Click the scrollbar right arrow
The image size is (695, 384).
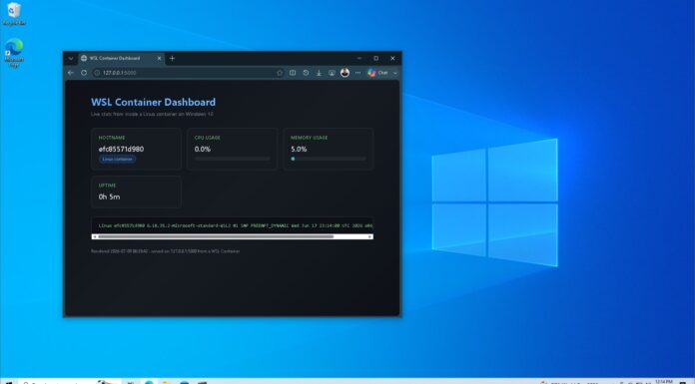click(x=370, y=237)
